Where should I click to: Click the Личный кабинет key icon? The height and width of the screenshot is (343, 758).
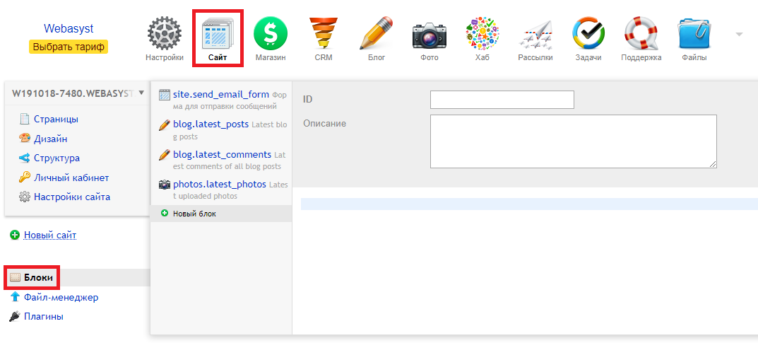click(x=24, y=178)
